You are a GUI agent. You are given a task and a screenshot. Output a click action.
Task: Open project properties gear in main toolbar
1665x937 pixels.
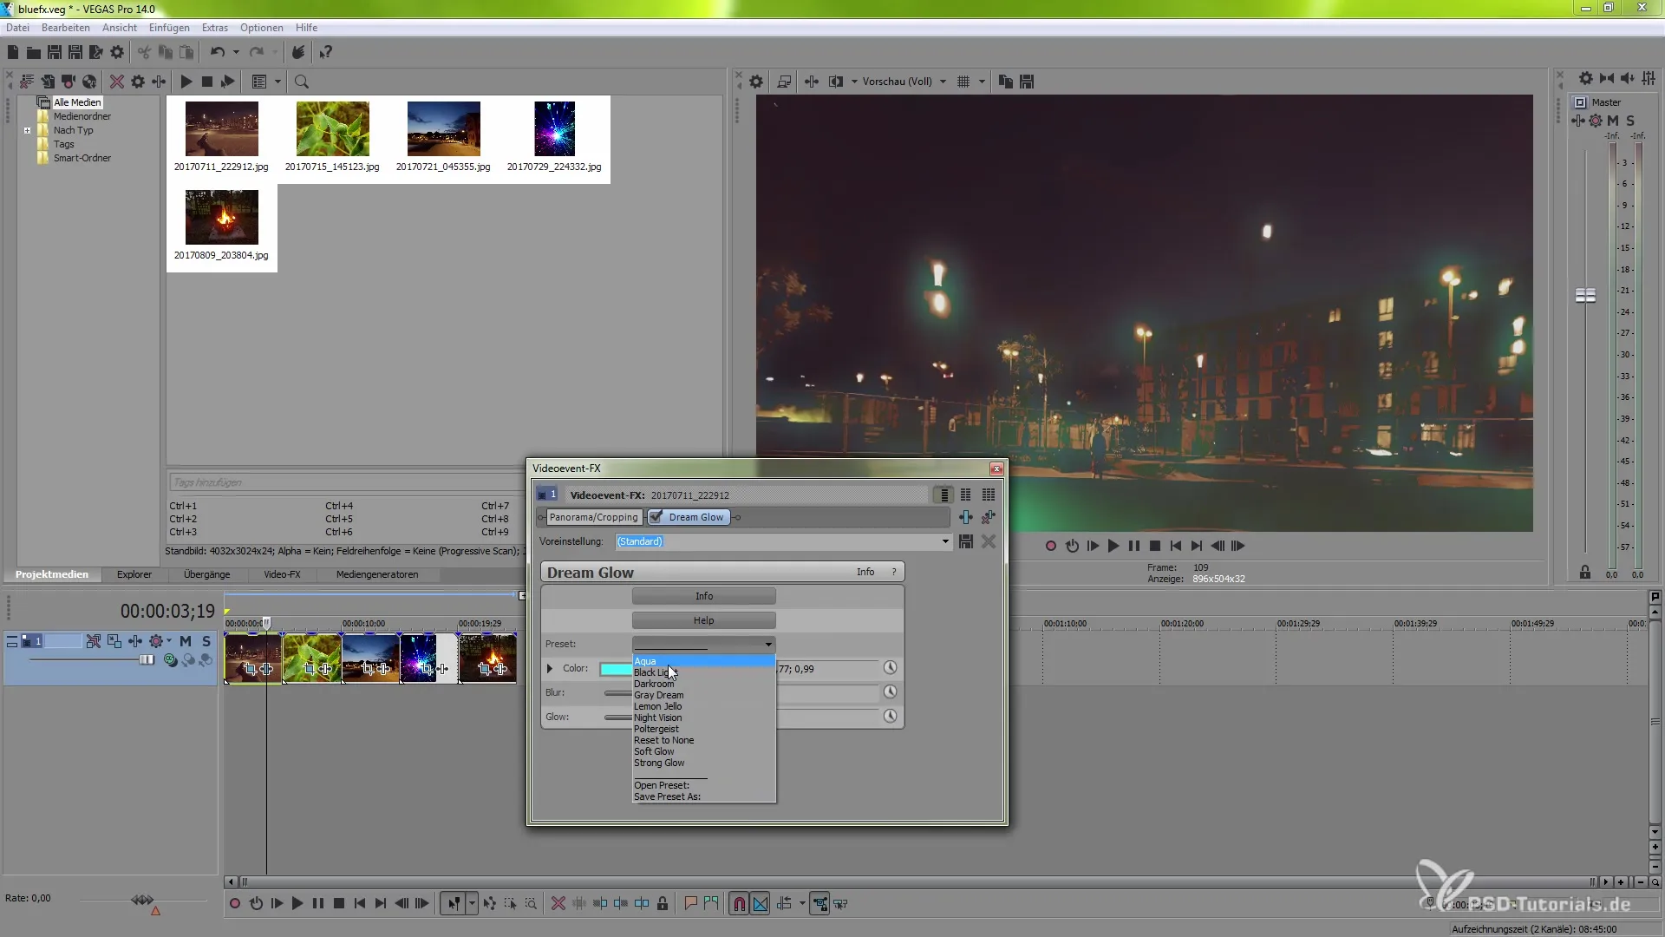coord(117,53)
